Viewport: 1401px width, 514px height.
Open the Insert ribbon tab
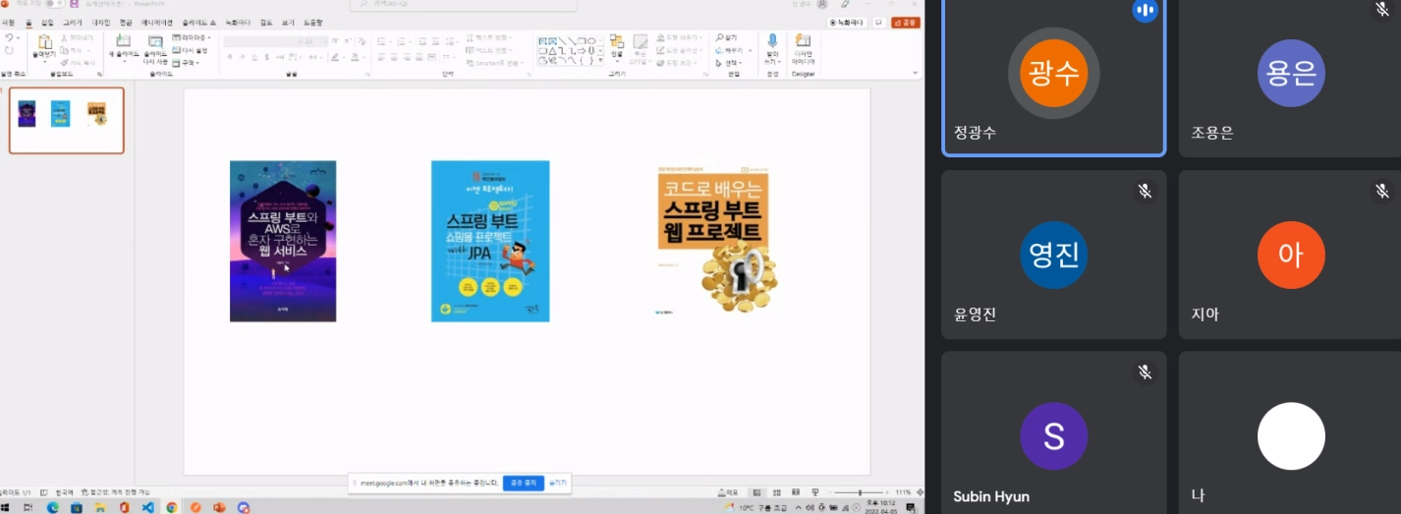click(47, 22)
